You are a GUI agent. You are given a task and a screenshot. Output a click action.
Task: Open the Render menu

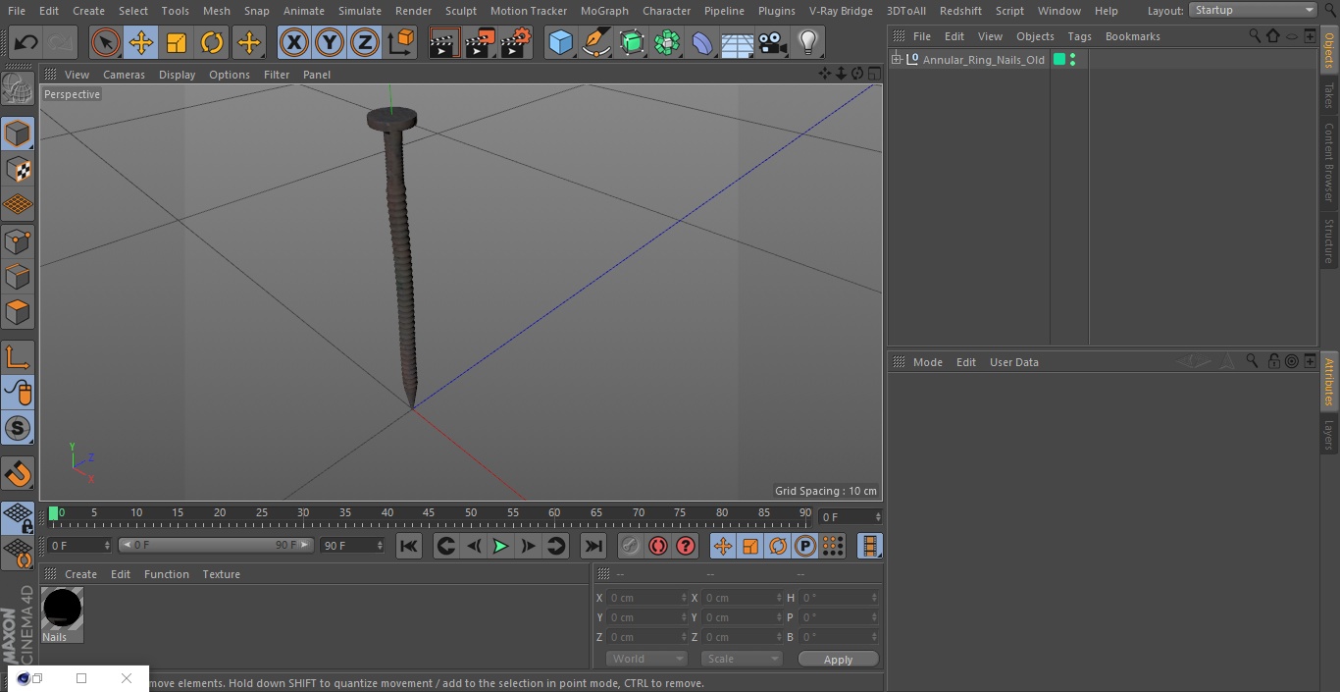414,11
